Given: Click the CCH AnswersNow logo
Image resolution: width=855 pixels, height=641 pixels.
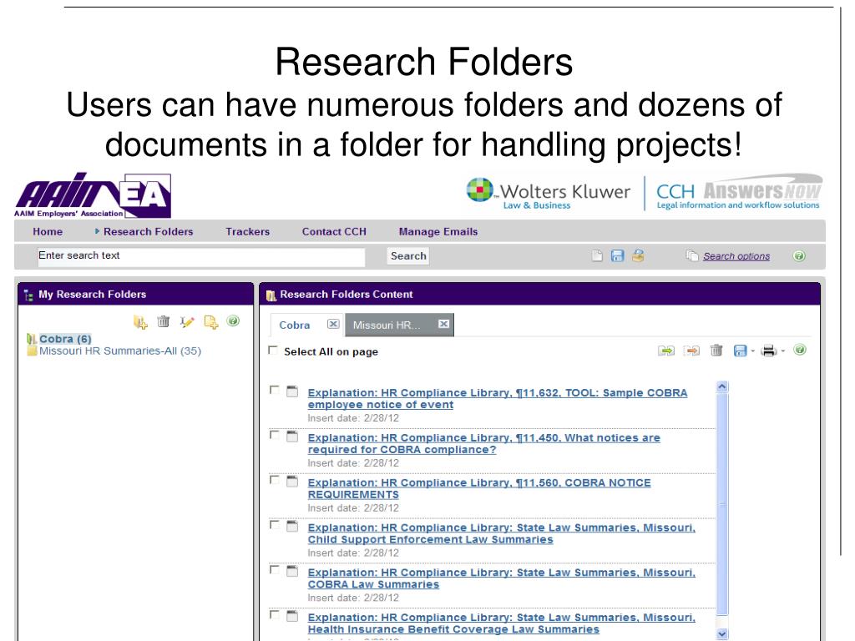Looking at the screenshot, I should 738,193.
